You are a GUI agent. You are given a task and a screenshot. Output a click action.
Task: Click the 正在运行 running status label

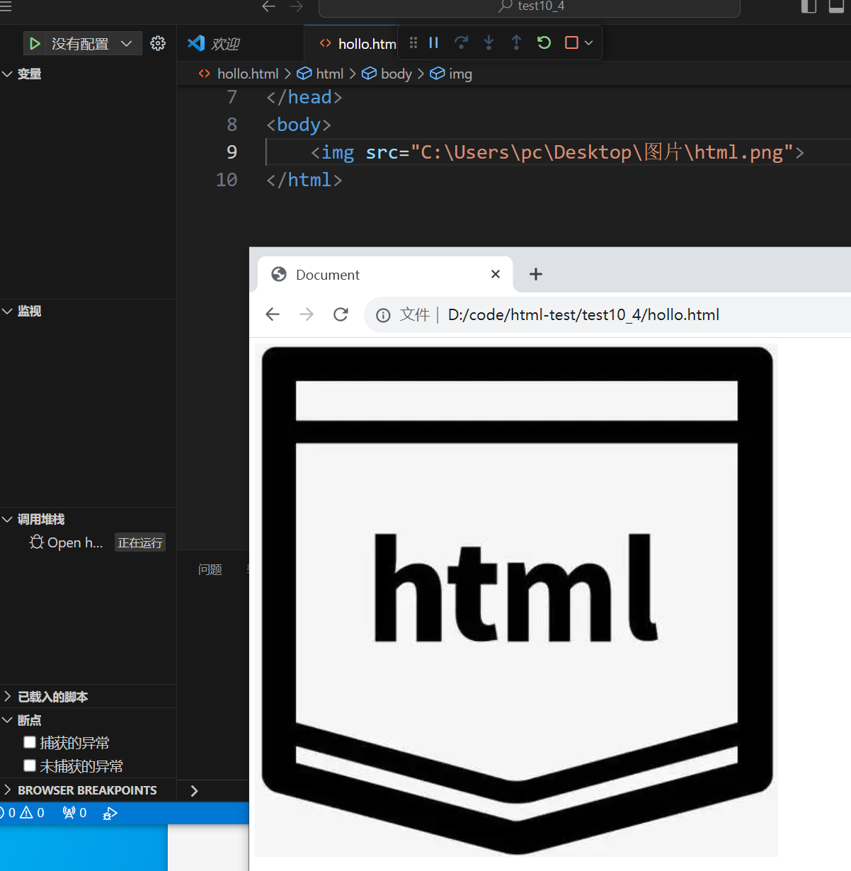click(140, 542)
